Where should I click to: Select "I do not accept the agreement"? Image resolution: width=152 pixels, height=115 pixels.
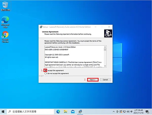pos(45,73)
